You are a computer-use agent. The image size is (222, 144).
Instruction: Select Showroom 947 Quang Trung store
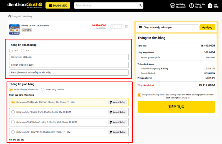point(13,112)
